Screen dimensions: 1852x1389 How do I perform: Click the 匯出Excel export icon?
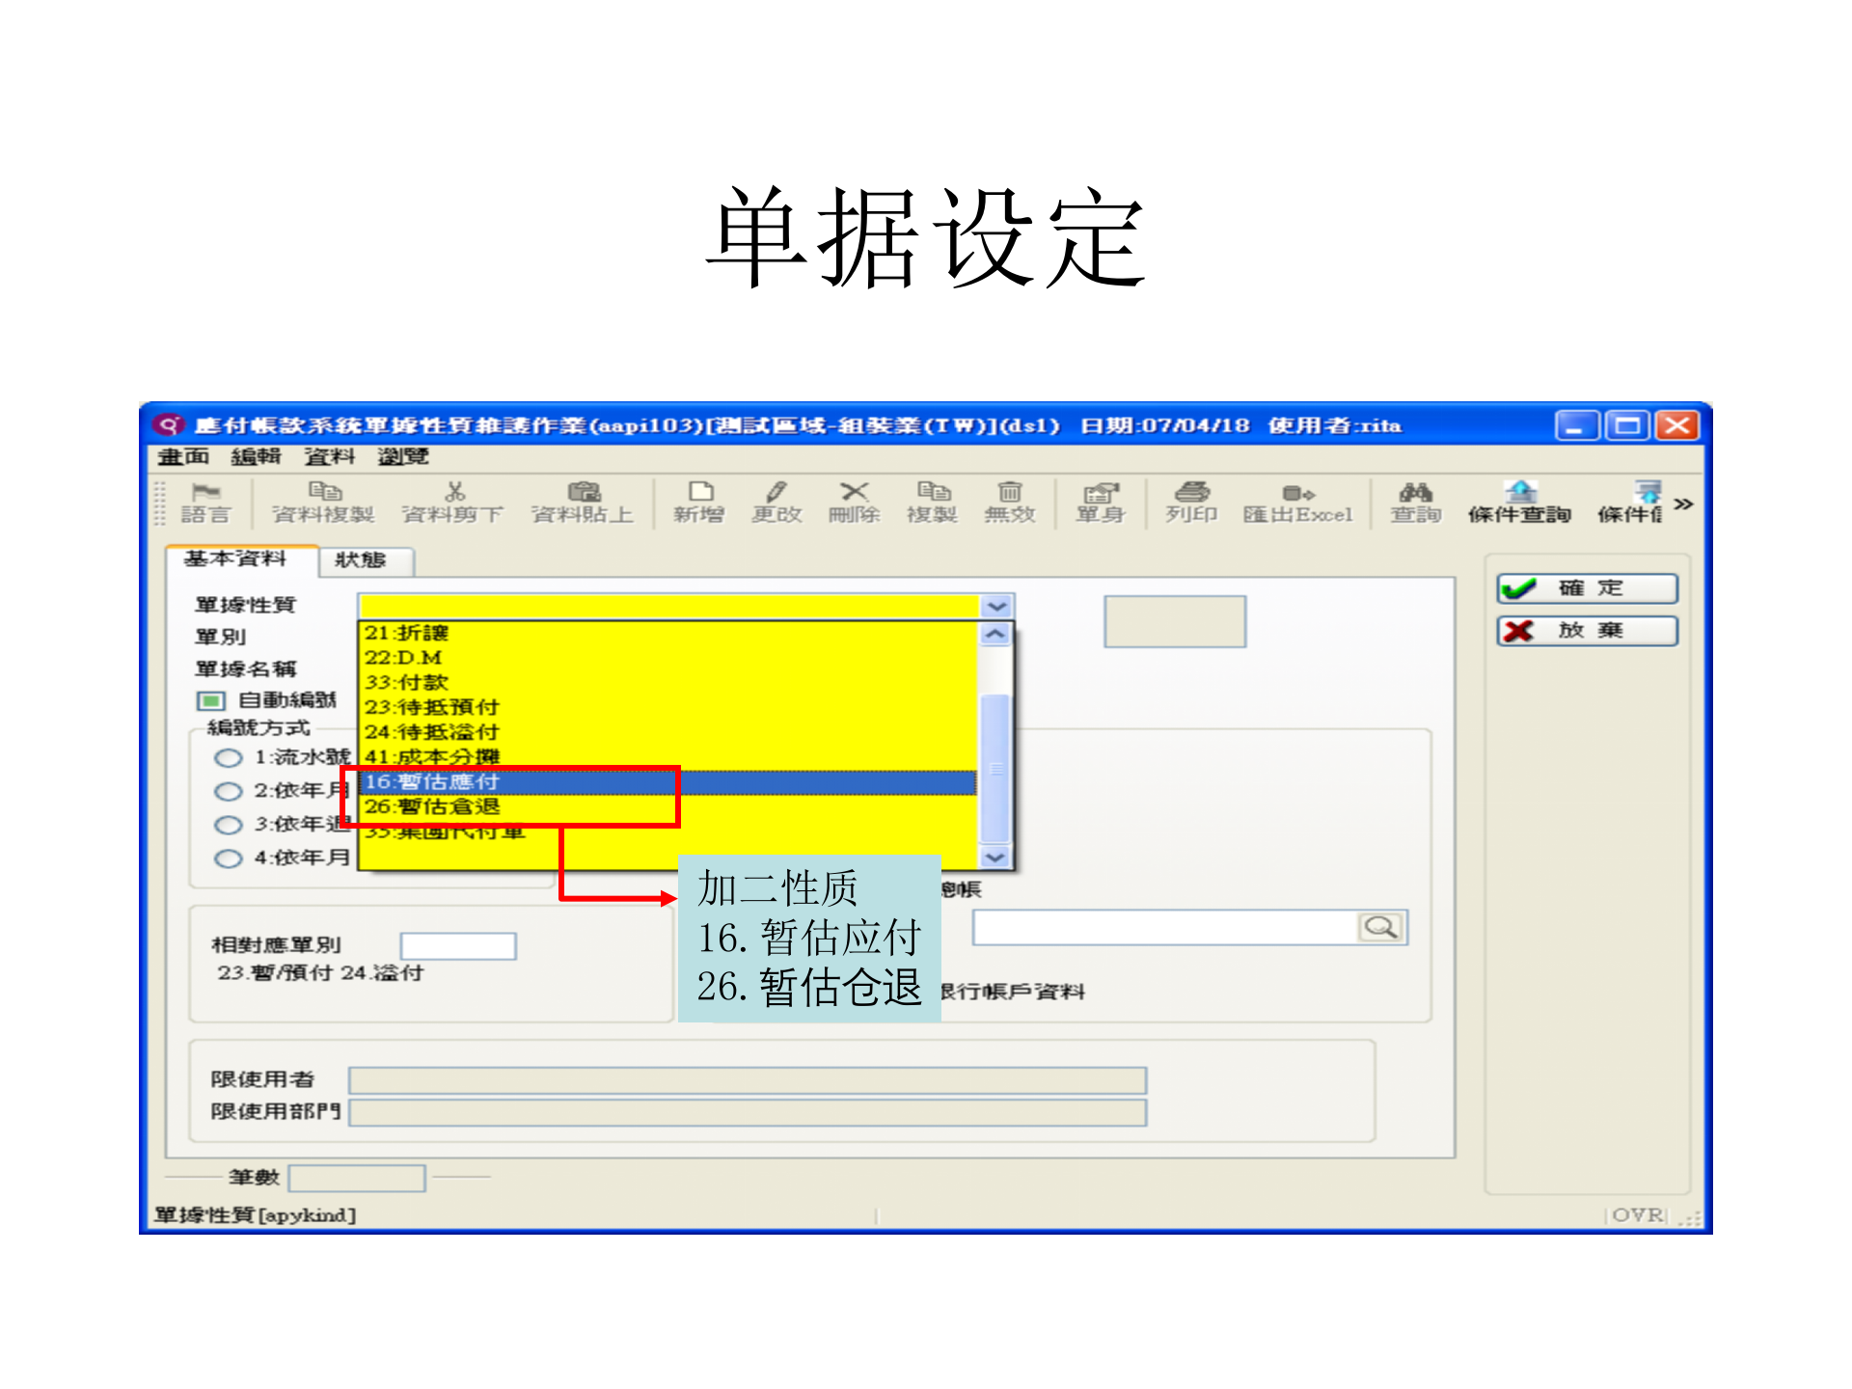tap(1297, 502)
